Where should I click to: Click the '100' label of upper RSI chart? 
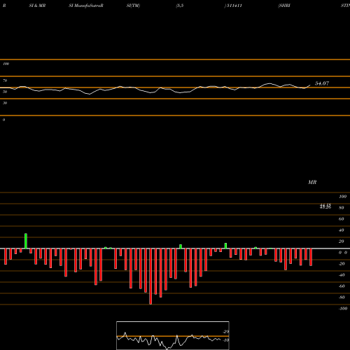click(6, 64)
